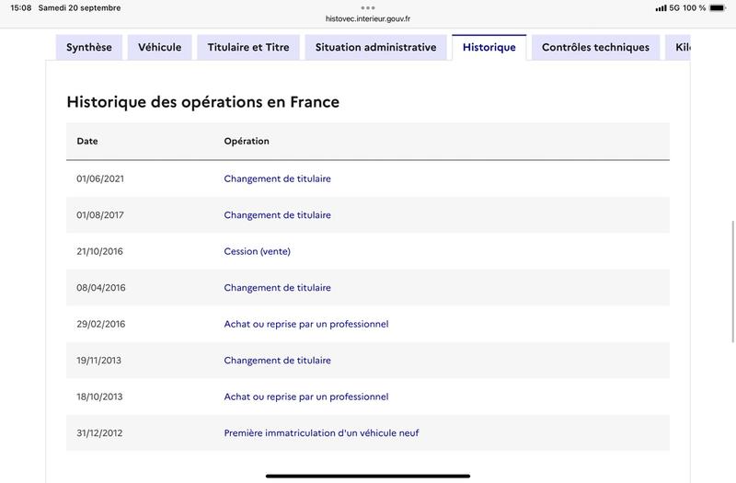Click the Cession (vente) operation
Viewport: 736px width, 483px height.
coord(257,251)
